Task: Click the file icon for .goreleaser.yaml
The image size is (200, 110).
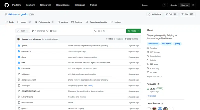Action: tap(19, 80)
